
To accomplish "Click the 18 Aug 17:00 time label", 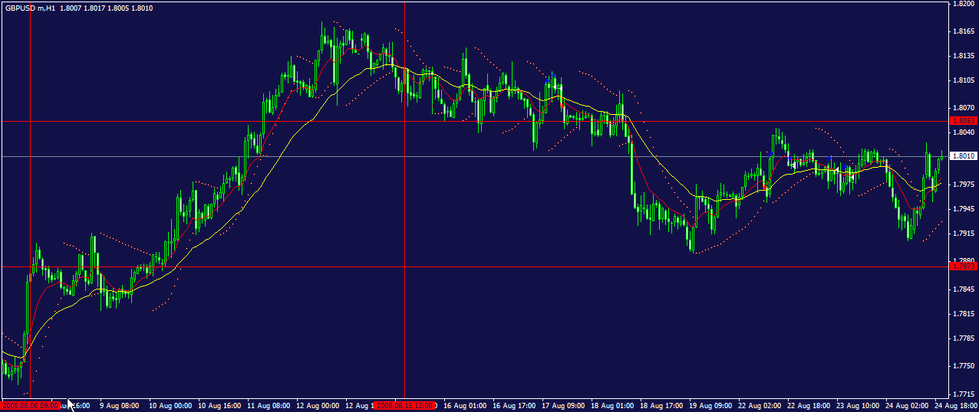I will click(661, 404).
